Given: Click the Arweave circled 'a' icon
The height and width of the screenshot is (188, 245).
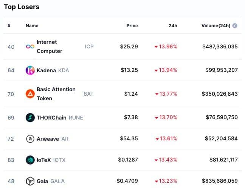Looking at the screenshot, I should [30, 139].
